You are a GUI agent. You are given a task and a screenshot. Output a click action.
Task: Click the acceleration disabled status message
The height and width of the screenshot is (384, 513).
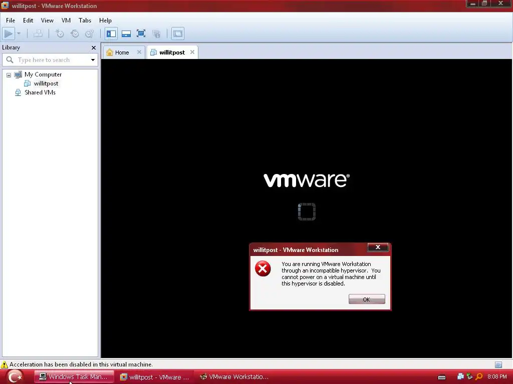(x=81, y=364)
